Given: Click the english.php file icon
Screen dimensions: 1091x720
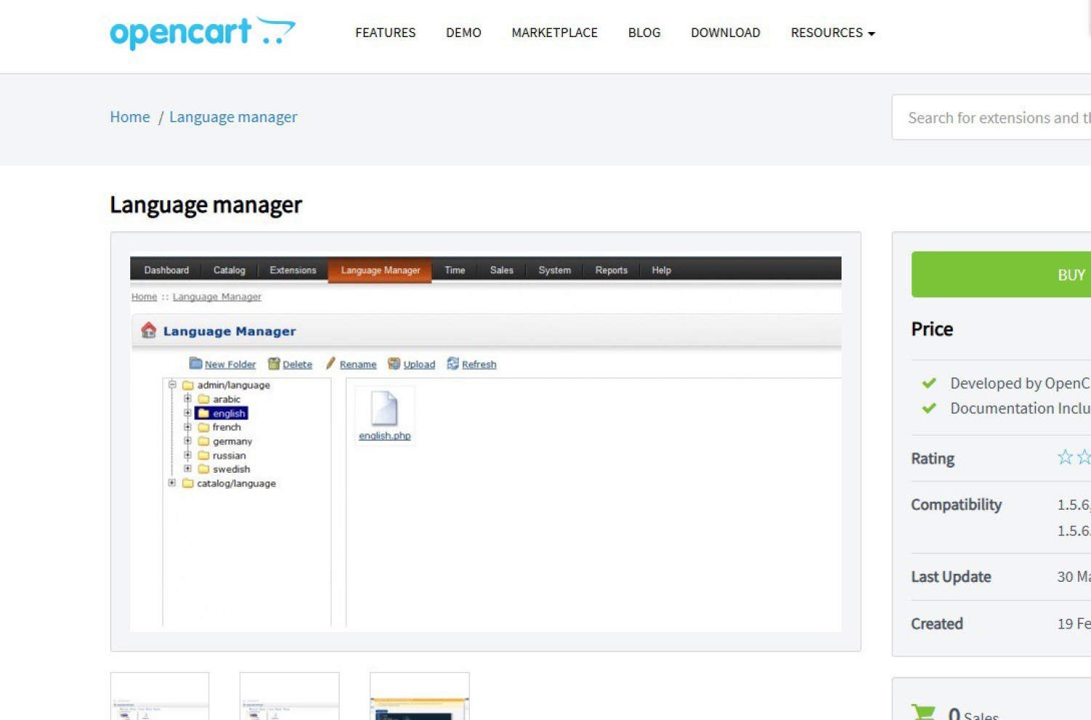Looking at the screenshot, I should (384, 408).
